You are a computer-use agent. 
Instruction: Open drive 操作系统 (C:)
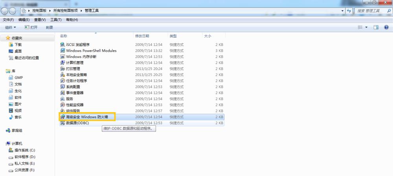25,150
